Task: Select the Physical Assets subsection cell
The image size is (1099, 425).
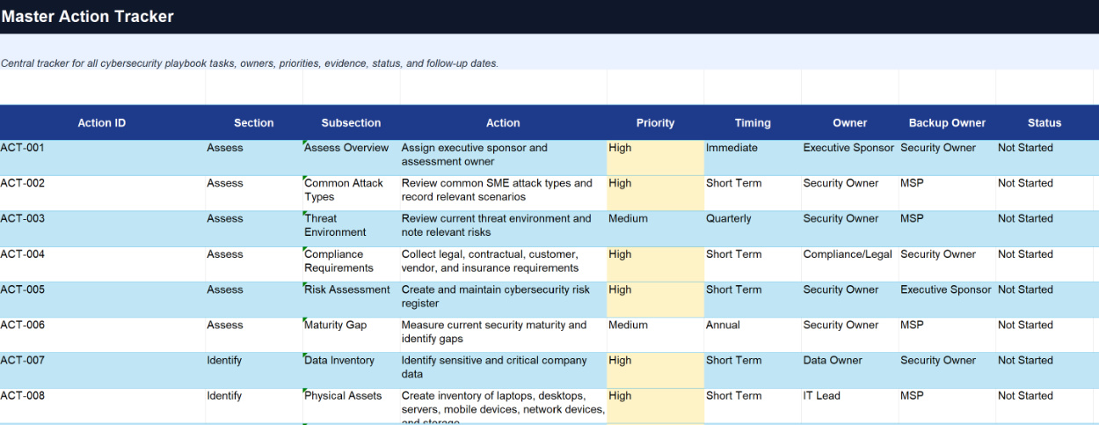Action: click(x=351, y=406)
